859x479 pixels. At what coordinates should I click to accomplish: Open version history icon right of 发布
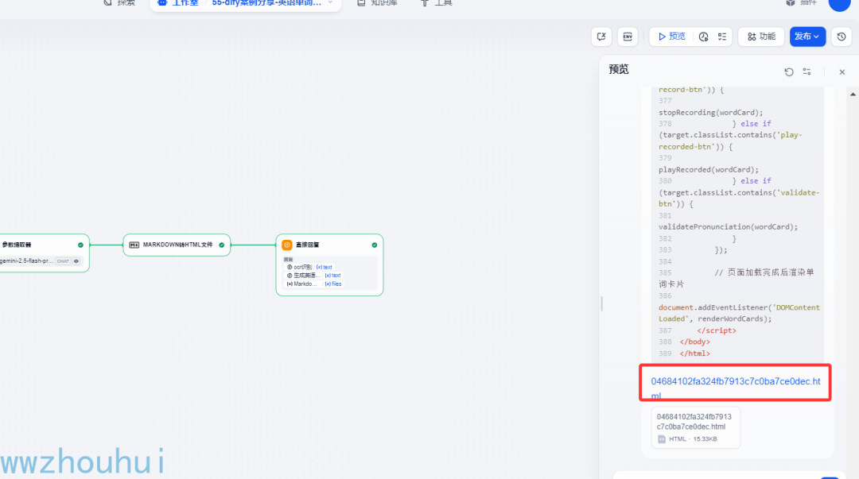[x=842, y=37]
